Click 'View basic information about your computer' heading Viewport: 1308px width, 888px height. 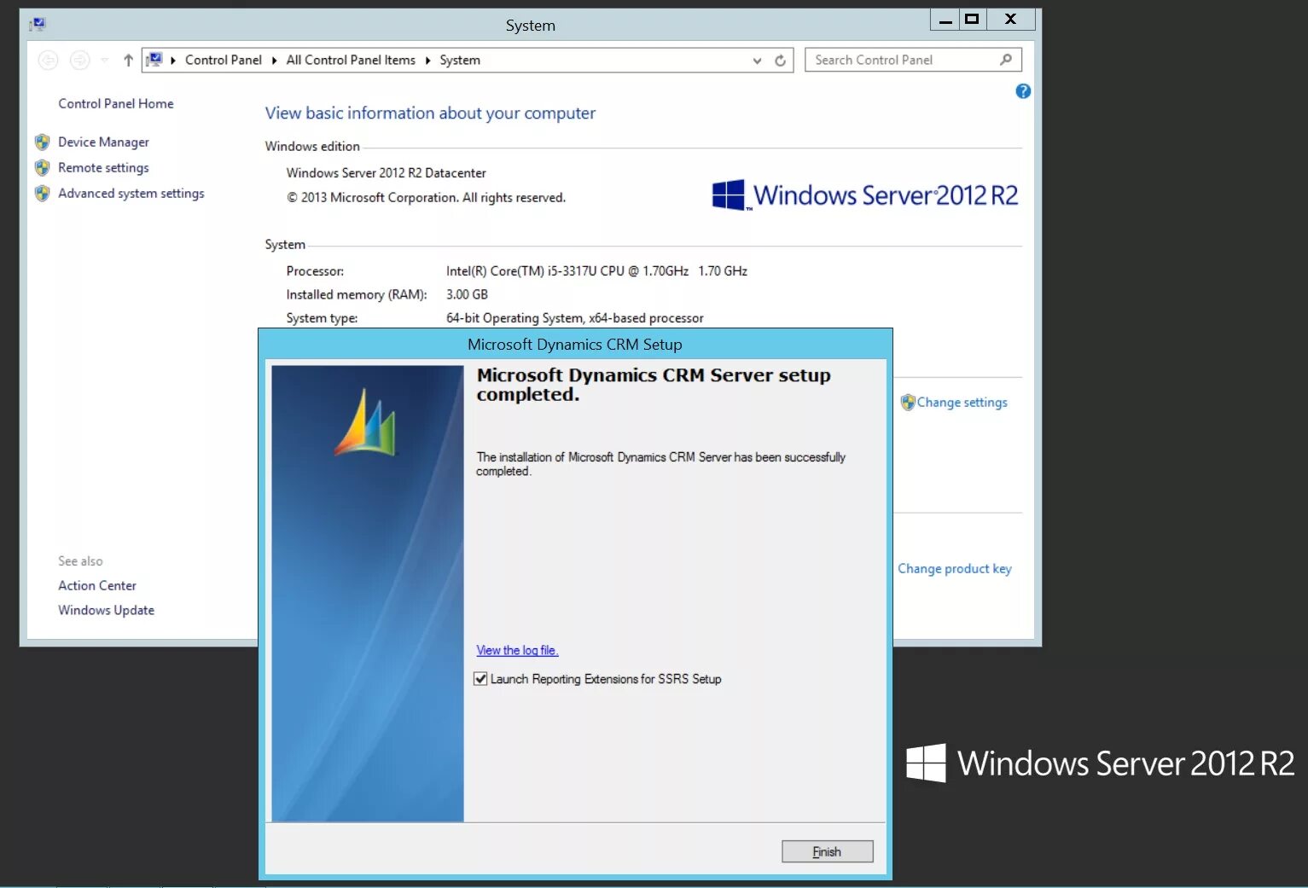[430, 113]
